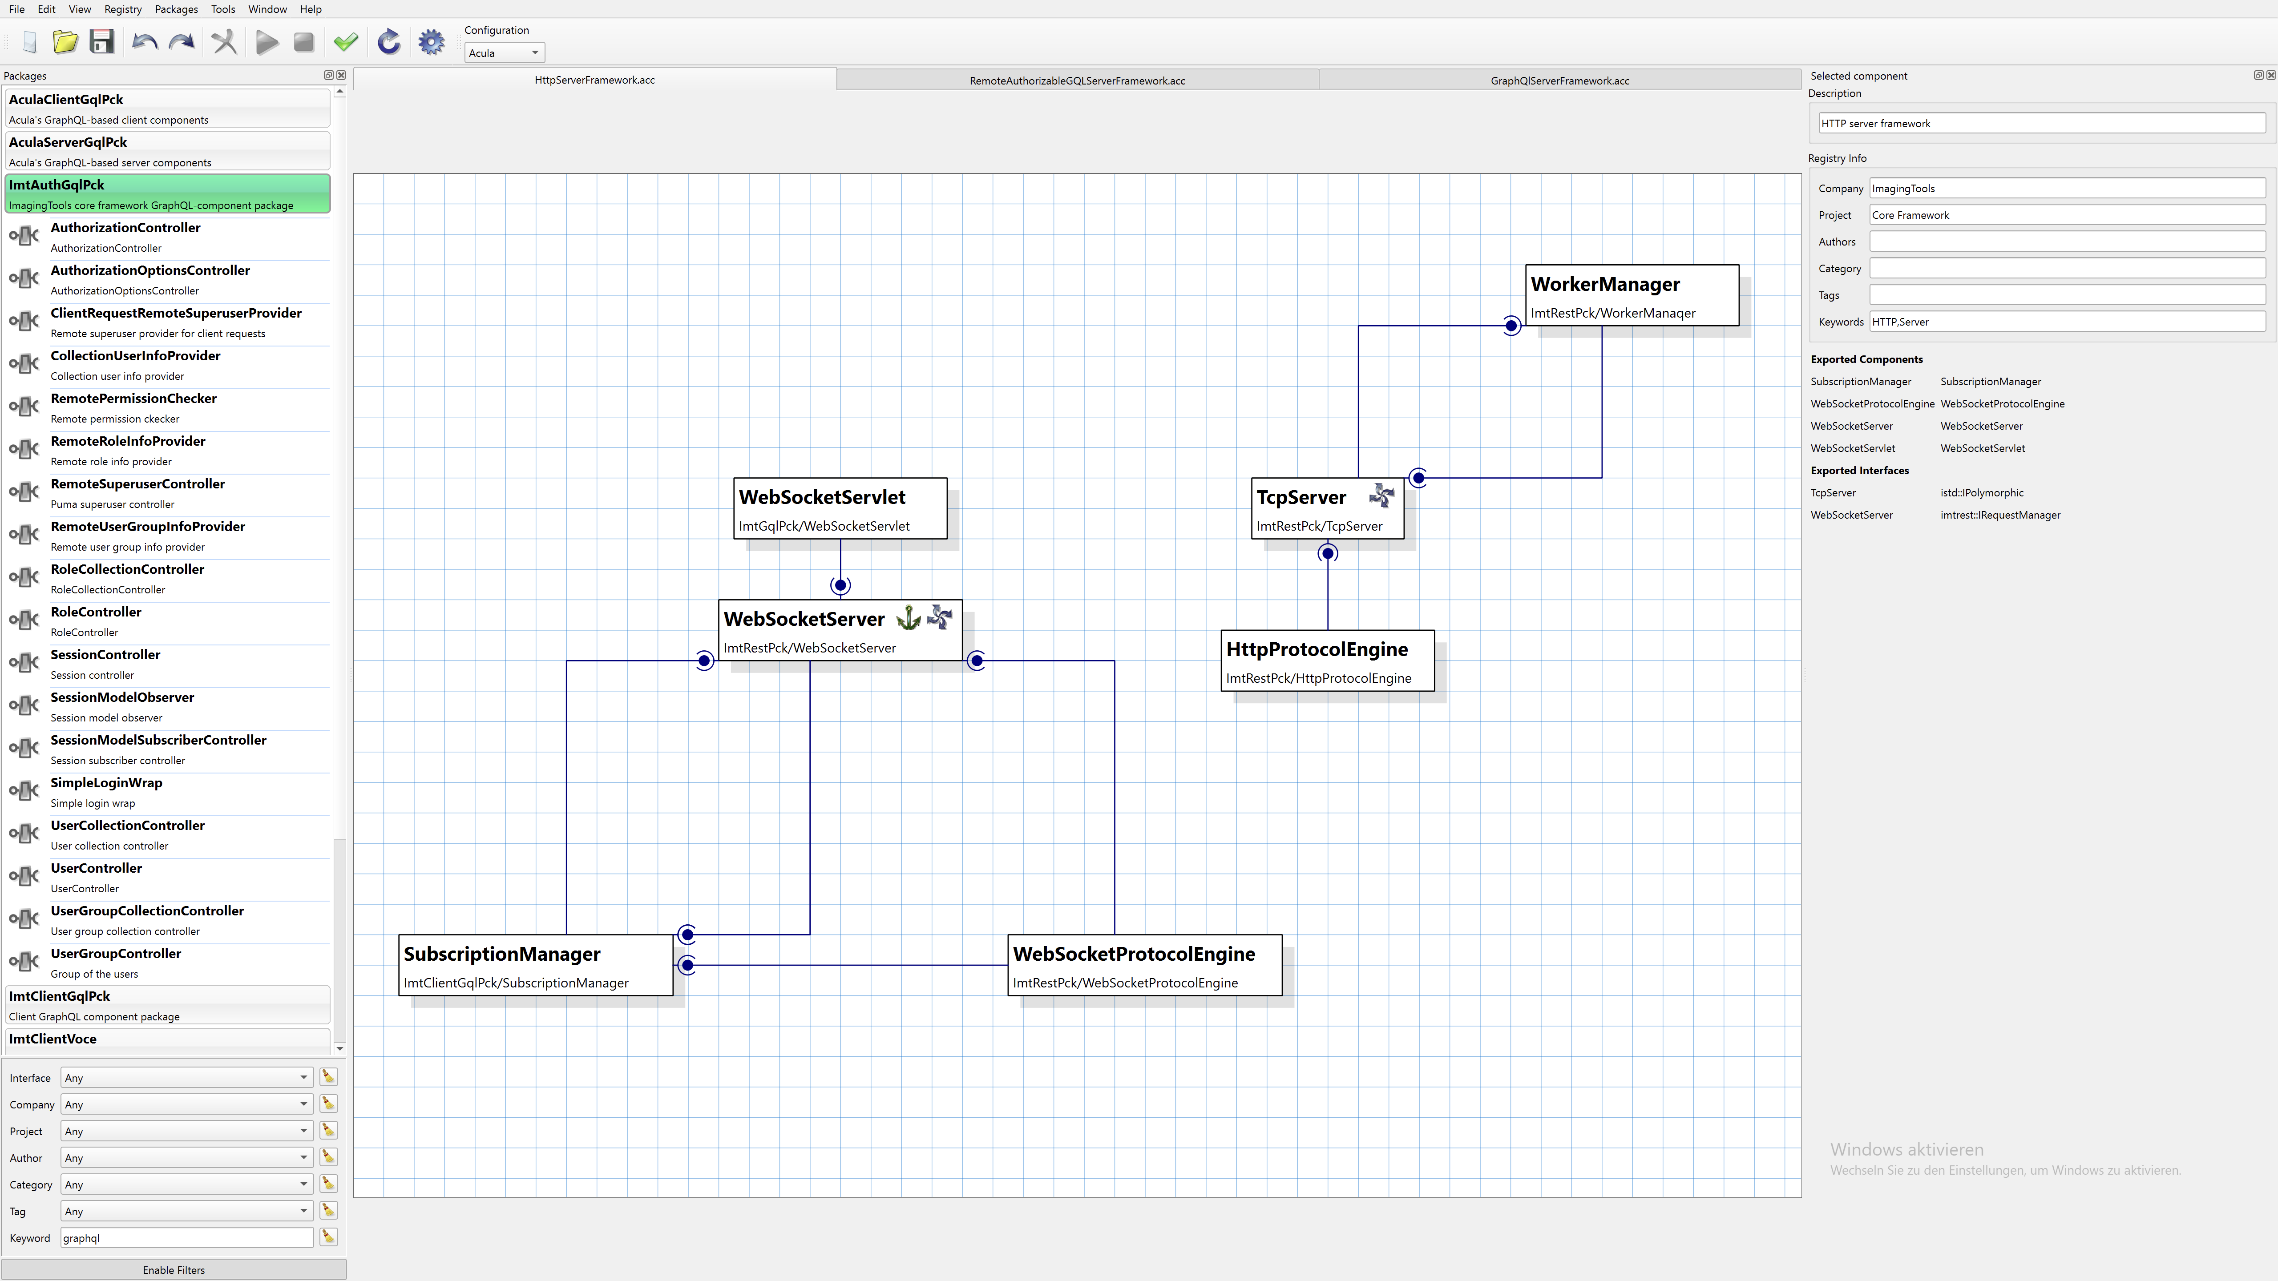Switch to GraphQlServerFramework.acc tab

[1559, 81]
